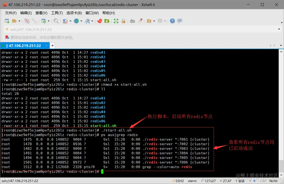This screenshot has height=184, width=284.
Task: Expand dropdown arrow beside folder-plus icon
Action: (154, 21)
